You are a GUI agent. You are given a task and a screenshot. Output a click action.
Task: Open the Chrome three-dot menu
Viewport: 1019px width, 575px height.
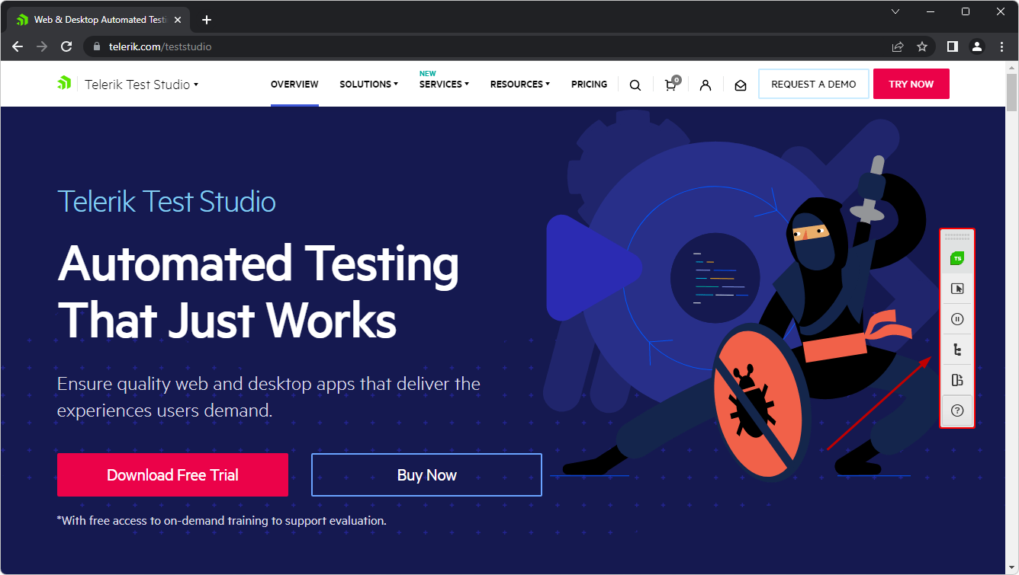click(1001, 46)
